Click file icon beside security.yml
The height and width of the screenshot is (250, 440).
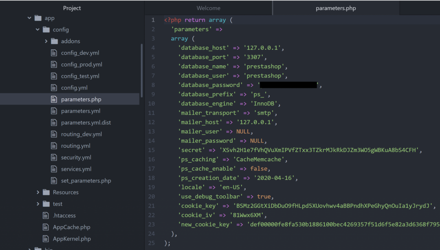click(x=54, y=157)
